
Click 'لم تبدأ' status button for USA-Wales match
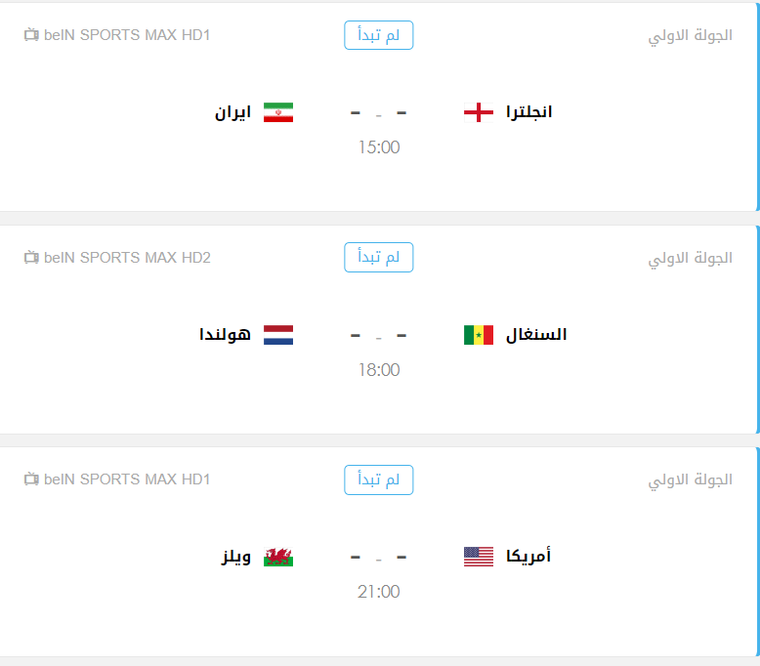379,479
